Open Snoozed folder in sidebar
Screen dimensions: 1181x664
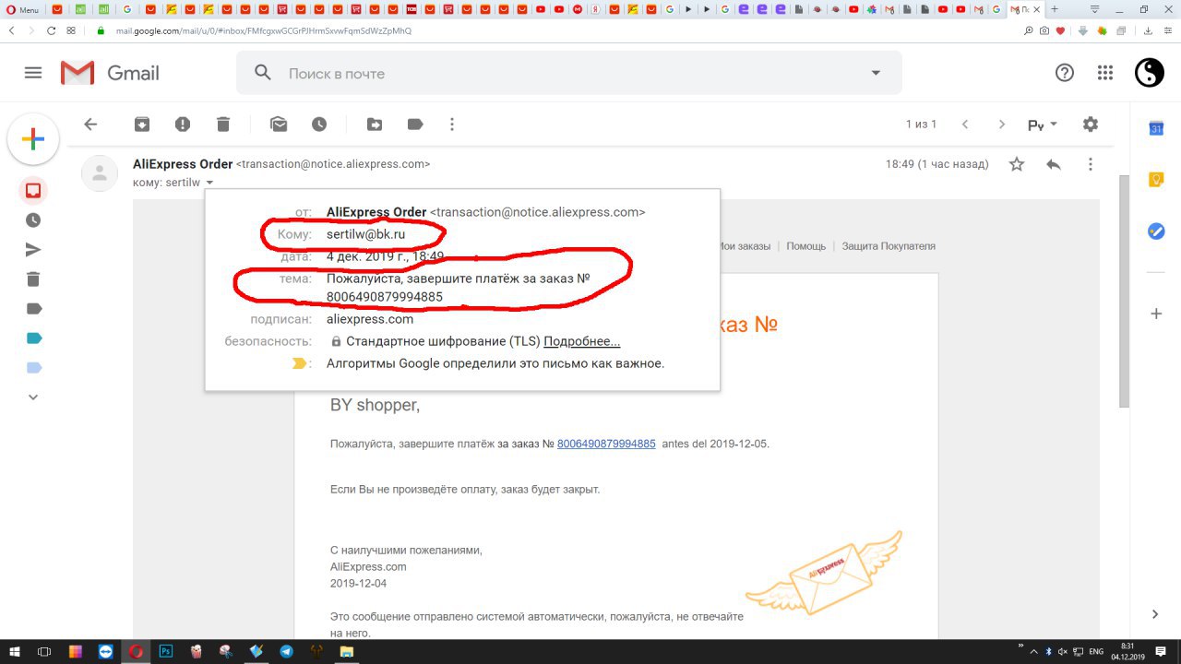tap(33, 220)
